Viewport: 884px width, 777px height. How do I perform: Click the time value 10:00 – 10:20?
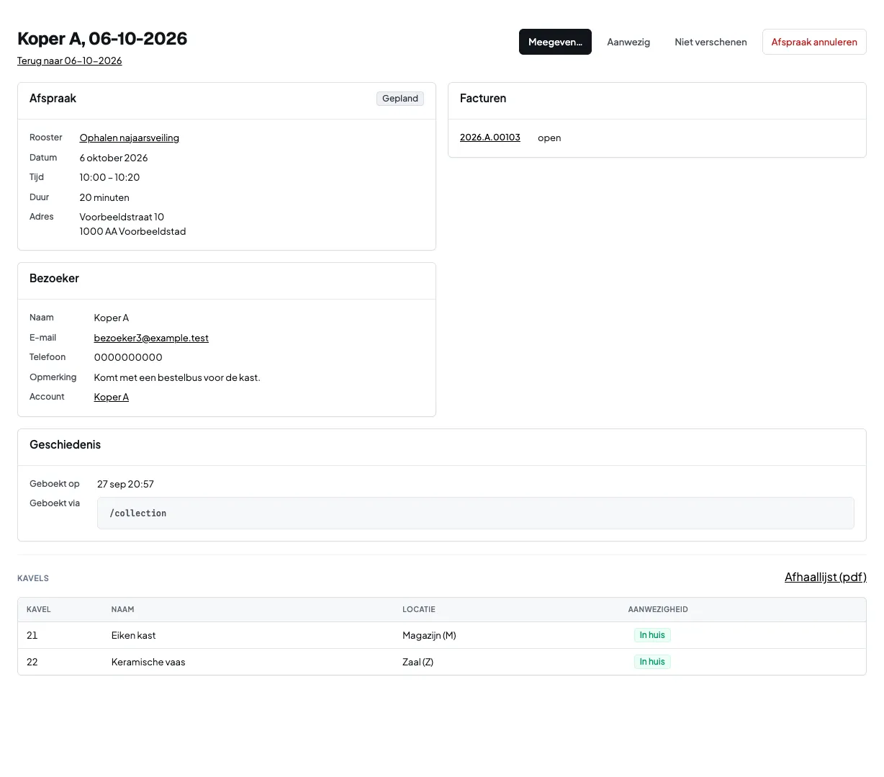109,177
